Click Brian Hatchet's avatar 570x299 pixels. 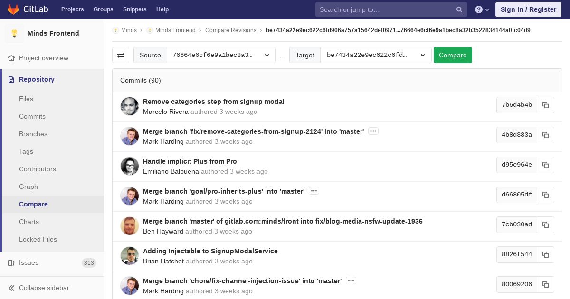click(x=130, y=256)
